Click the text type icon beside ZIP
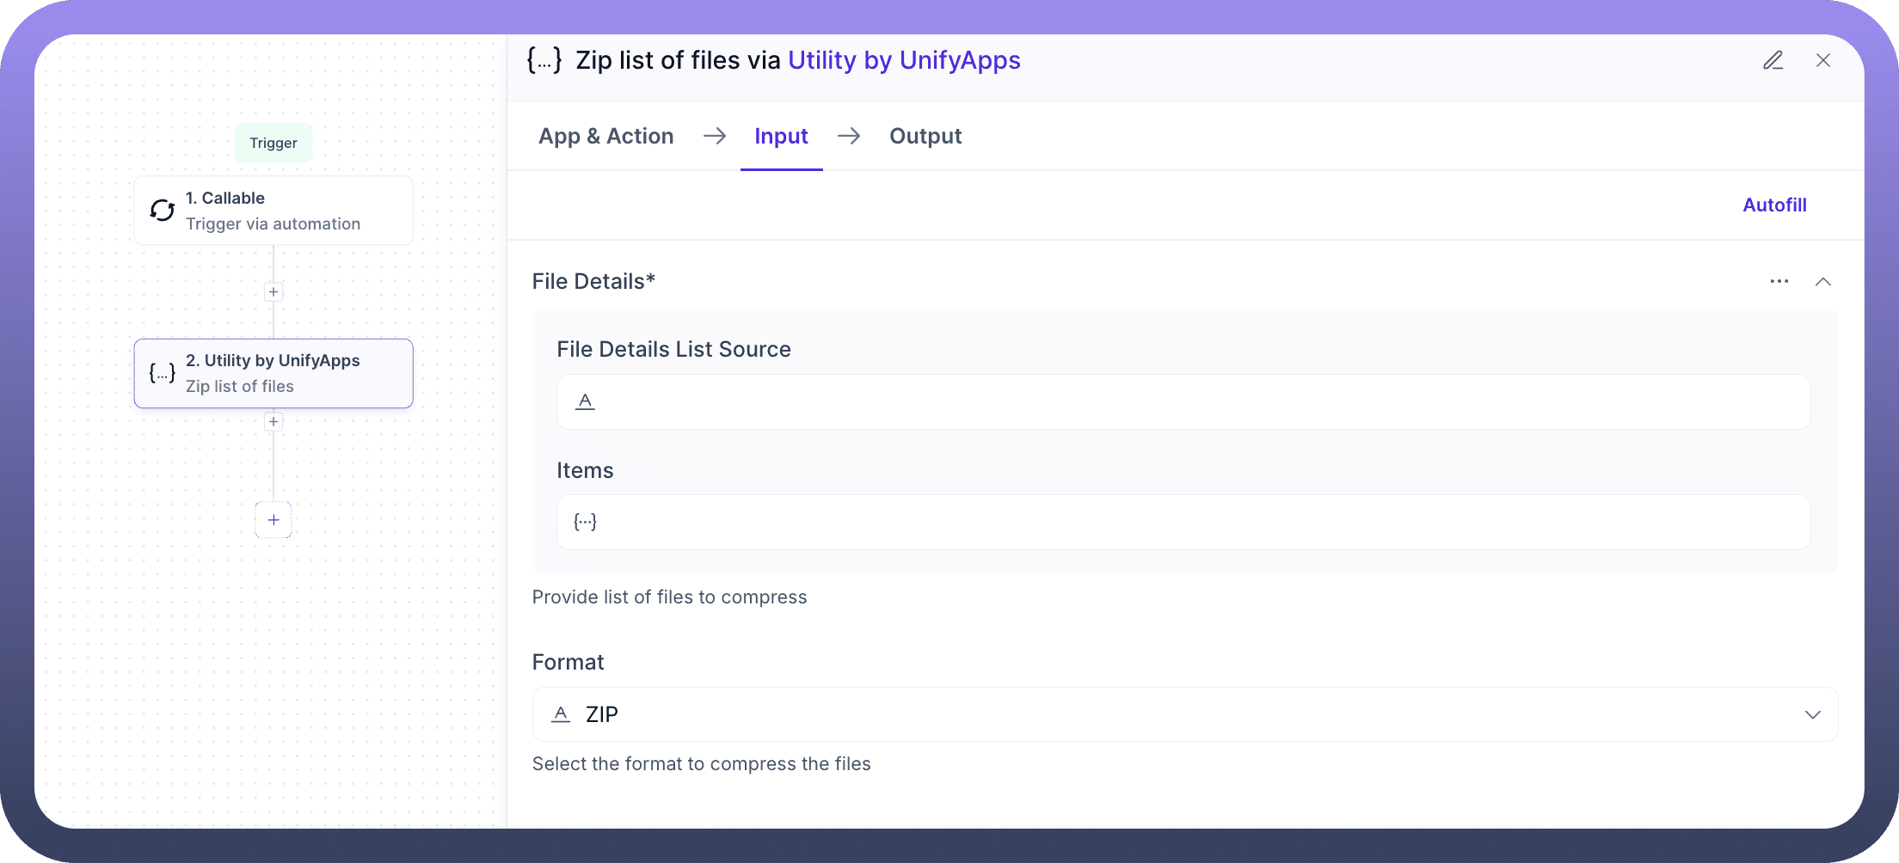The image size is (1899, 863). pyautogui.click(x=561, y=714)
